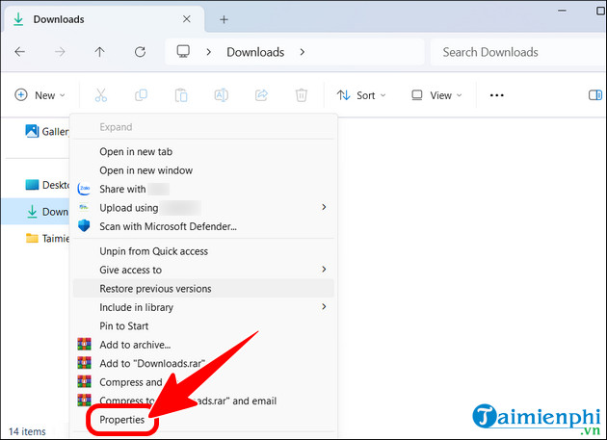Image resolution: width=607 pixels, height=440 pixels.
Task: Choose Compress to Downloads.rar and email
Action: click(203, 401)
